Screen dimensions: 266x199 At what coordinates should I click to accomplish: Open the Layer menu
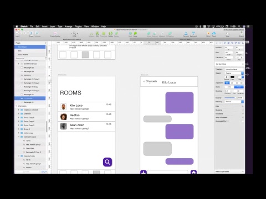click(x=53, y=27)
